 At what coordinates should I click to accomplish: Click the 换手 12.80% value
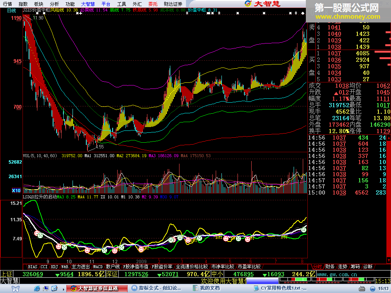339,131
